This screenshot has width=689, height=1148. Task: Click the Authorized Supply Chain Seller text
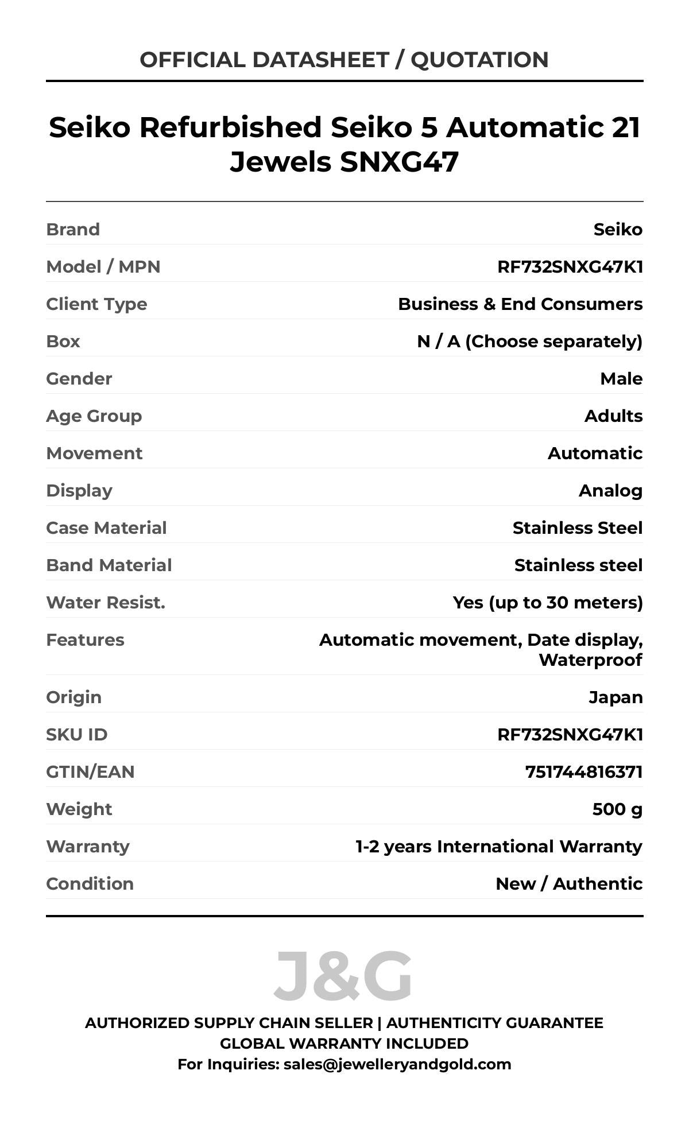point(229,1023)
